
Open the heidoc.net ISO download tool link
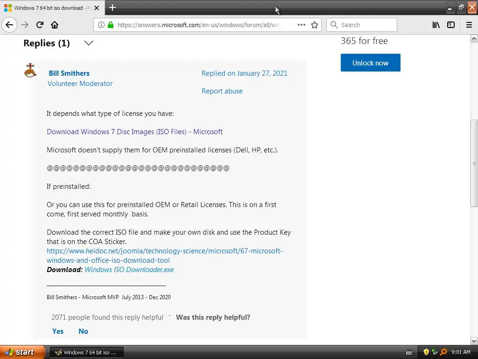(x=165, y=256)
